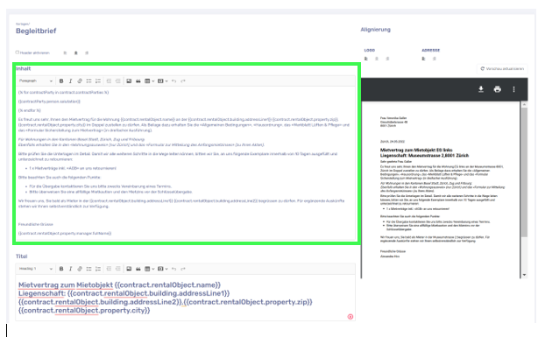Screen dimensions: 538x337
Task: Download the PDF preview
Action: [481, 89]
